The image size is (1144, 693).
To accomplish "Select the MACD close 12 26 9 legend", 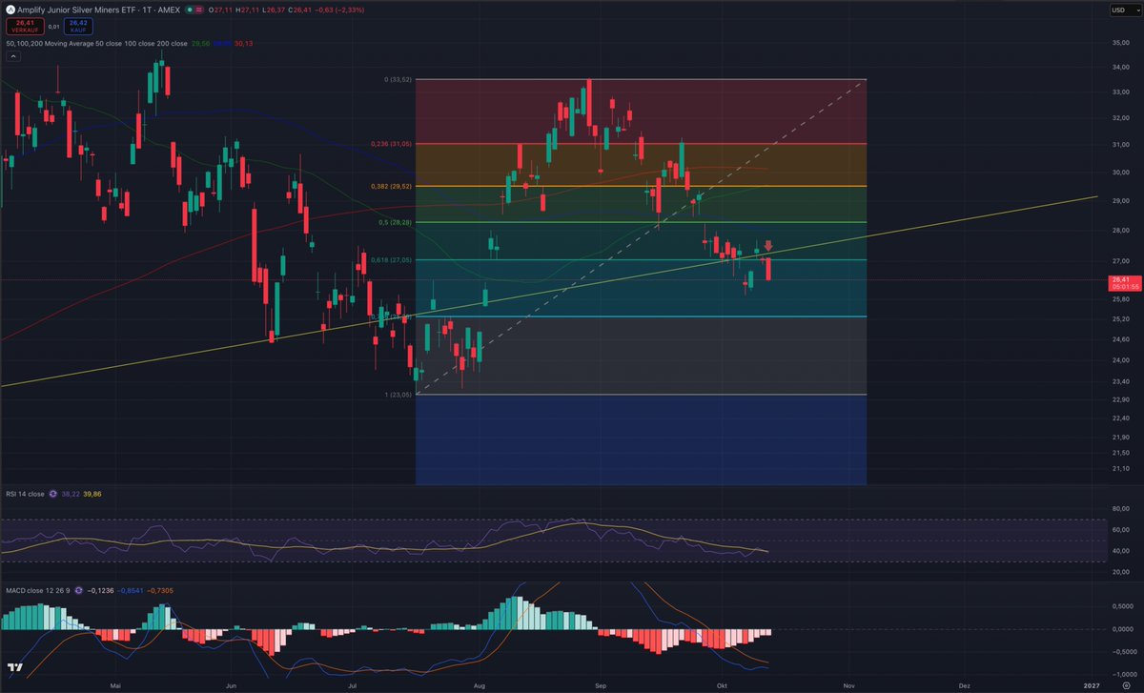I will pos(37,590).
